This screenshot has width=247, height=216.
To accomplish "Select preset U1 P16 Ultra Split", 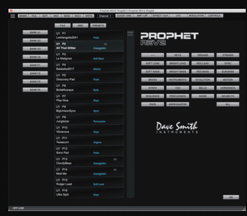I will 89,192.
